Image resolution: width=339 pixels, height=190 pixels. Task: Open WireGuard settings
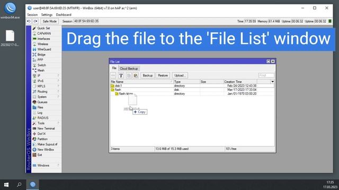click(44, 49)
